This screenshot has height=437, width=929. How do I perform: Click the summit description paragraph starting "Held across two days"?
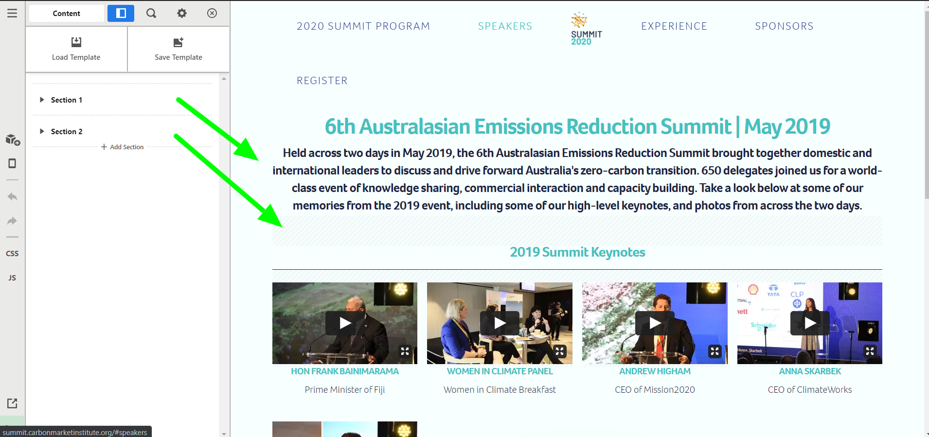tap(577, 179)
